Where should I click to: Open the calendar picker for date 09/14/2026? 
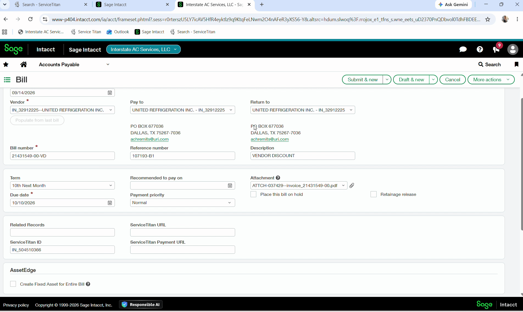tap(110, 93)
